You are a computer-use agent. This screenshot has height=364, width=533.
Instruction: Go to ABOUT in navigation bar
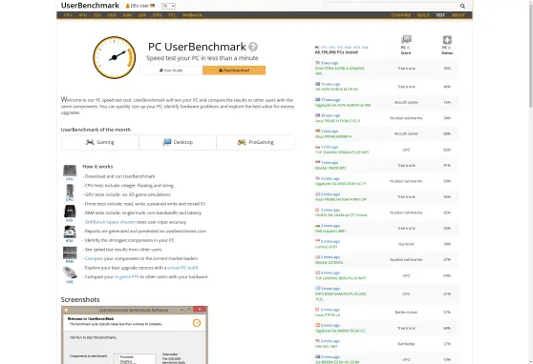coord(458,15)
